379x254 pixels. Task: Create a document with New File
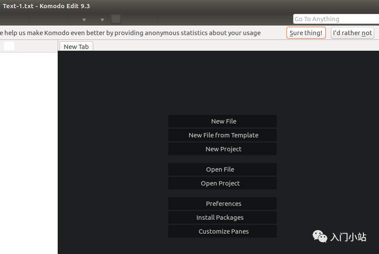tap(222, 121)
